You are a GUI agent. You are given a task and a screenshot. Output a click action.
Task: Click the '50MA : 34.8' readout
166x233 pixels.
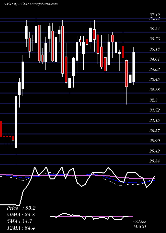(x=21, y=215)
